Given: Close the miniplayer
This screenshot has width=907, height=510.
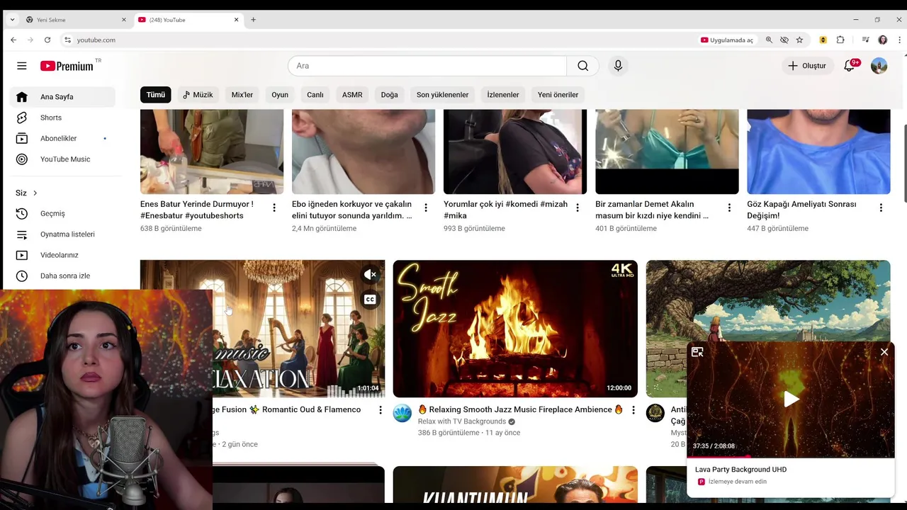Looking at the screenshot, I should (884, 352).
